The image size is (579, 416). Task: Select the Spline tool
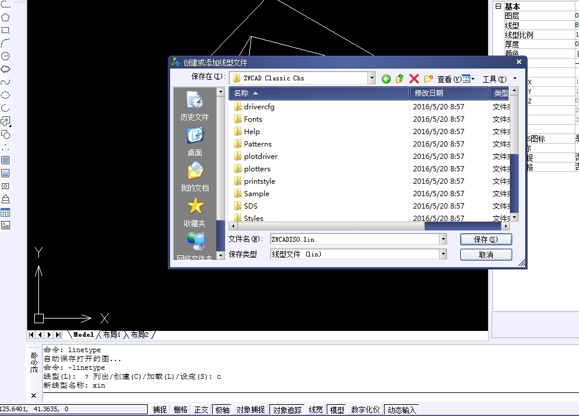5,82
